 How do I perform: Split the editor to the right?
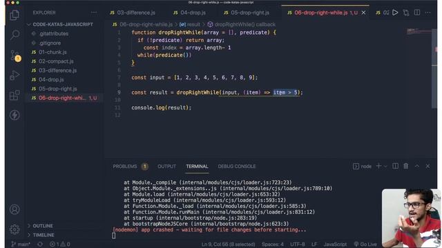[x=417, y=12]
